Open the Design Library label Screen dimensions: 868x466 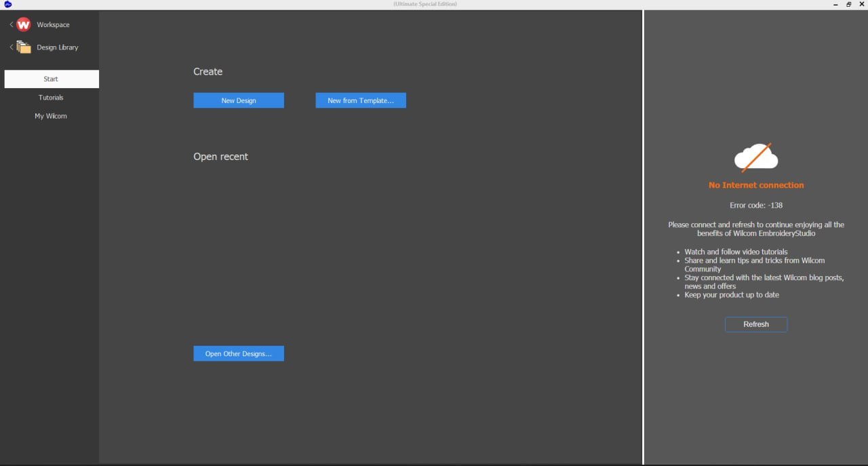point(58,47)
